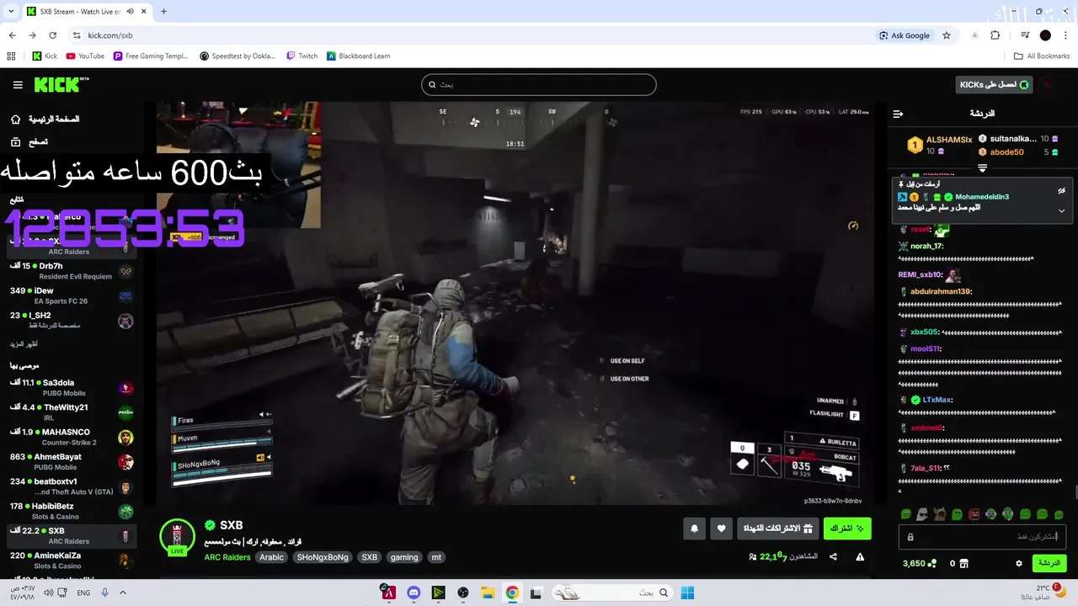Click the gift subscriptions button
Image resolution: width=1078 pixels, height=606 pixels.
tap(777, 529)
